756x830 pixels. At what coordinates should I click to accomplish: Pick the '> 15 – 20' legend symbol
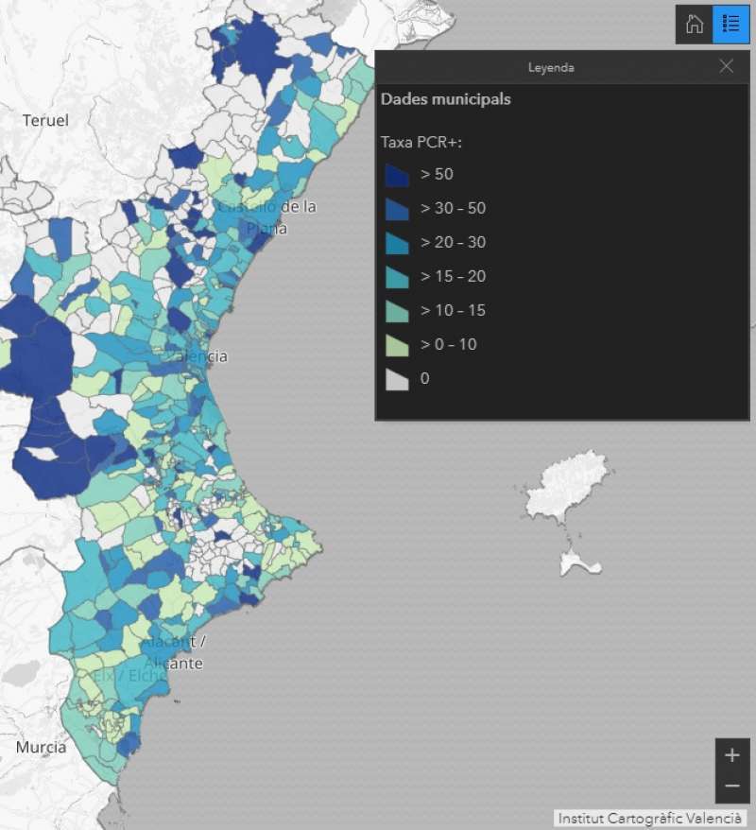397,277
